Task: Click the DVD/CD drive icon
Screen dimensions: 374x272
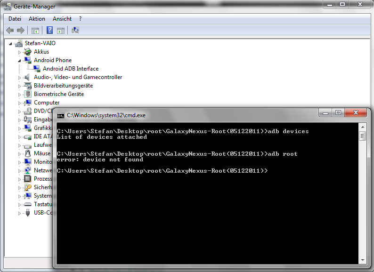Action: 28,111
